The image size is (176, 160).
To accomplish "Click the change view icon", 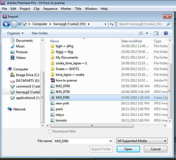I will [141, 33].
